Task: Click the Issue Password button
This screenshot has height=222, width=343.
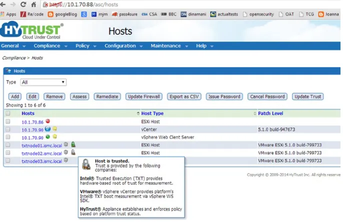Action: [x=224, y=96]
